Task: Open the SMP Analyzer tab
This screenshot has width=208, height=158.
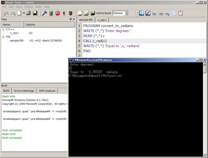Action: [47, 91]
